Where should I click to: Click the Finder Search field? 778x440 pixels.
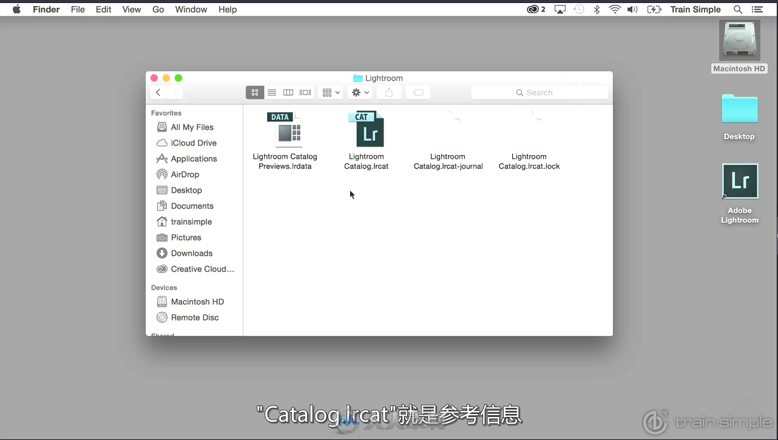tap(540, 92)
